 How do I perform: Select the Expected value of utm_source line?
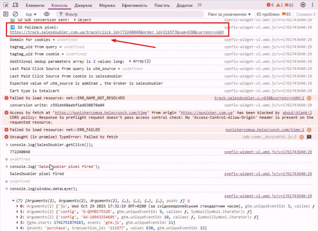point(86,83)
